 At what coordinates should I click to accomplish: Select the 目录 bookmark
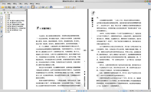click(x=9, y=19)
